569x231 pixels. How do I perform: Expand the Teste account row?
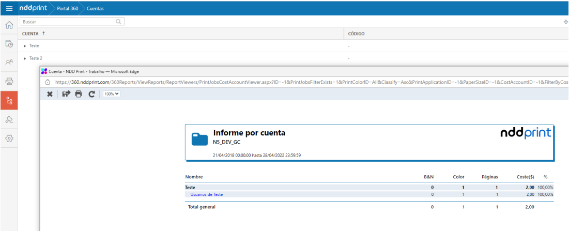click(x=25, y=46)
